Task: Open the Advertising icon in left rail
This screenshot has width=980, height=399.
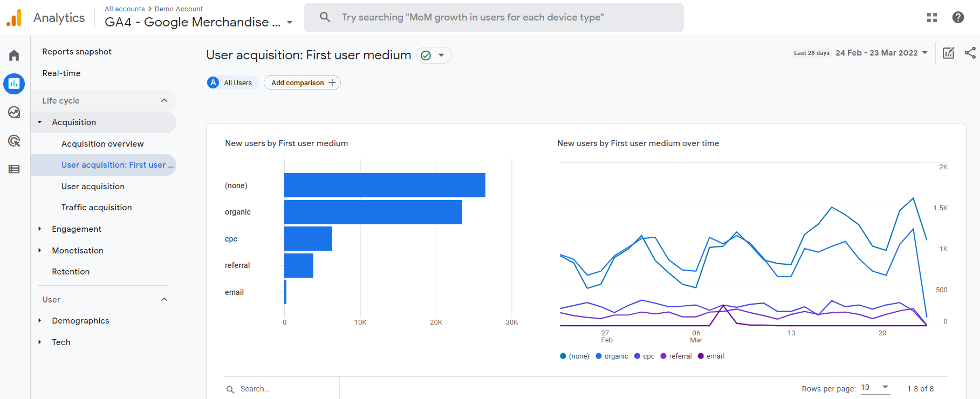Action: point(14,141)
